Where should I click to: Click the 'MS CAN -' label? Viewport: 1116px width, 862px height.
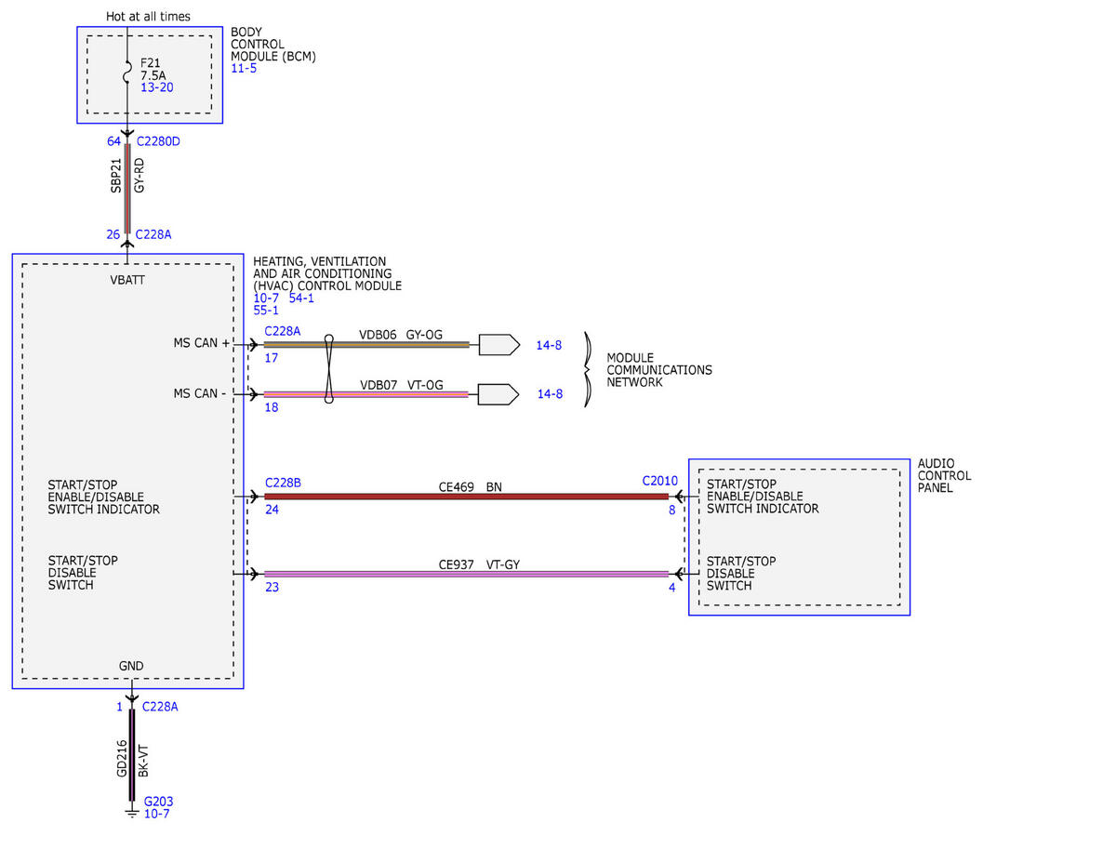click(x=201, y=394)
